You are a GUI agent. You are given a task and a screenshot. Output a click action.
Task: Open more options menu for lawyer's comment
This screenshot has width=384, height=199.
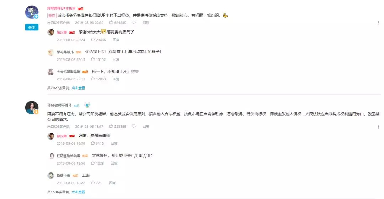378,126
